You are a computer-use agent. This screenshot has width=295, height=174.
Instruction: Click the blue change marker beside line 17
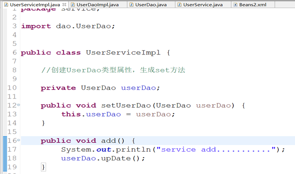point(5,150)
